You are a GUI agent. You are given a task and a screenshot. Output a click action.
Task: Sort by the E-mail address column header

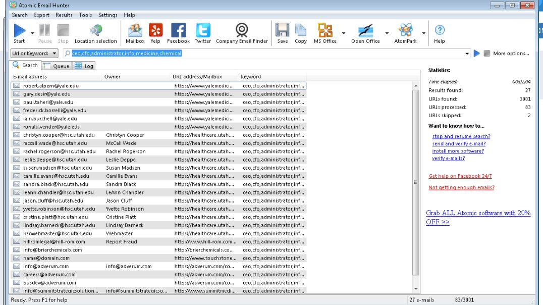tap(56, 77)
